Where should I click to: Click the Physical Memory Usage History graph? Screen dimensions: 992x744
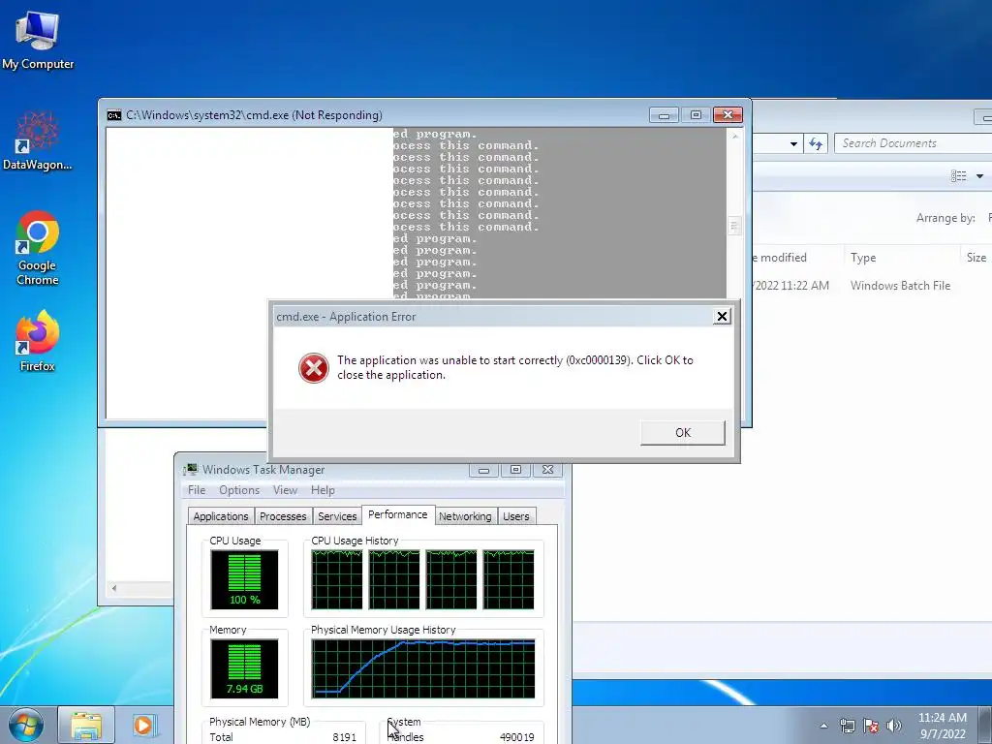coord(423,668)
